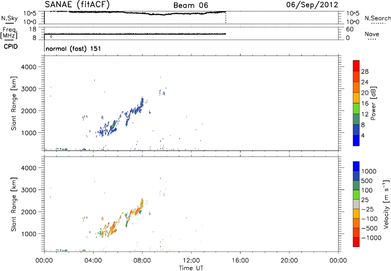Viewport: 391px width, 271px height.
Task: Click the -25 label on Velocity colorbar
Action: 367,209
